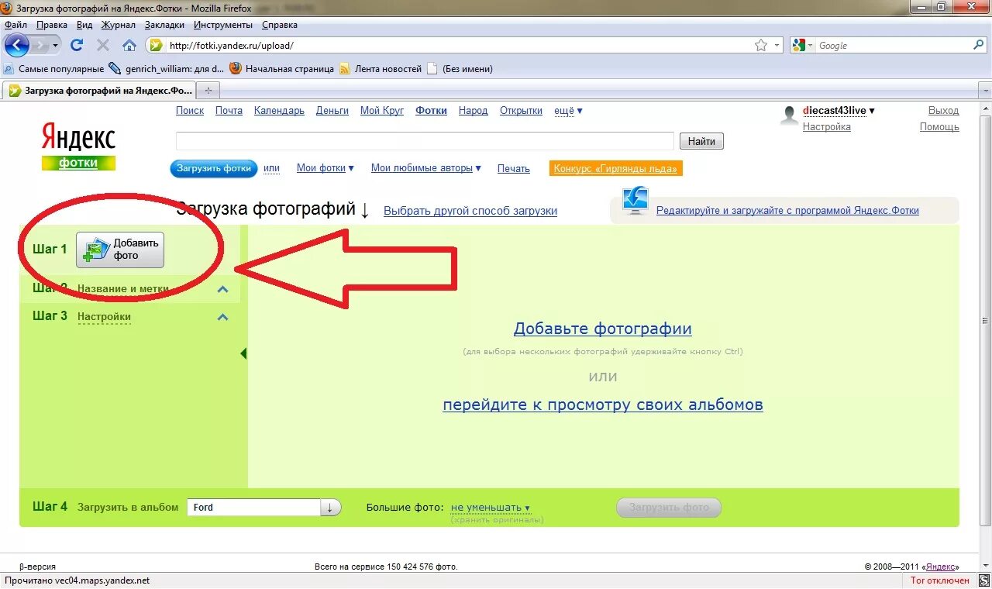Expand Шаг 2 Название и метки chevron
The width and height of the screenshot is (992, 589).
click(223, 289)
